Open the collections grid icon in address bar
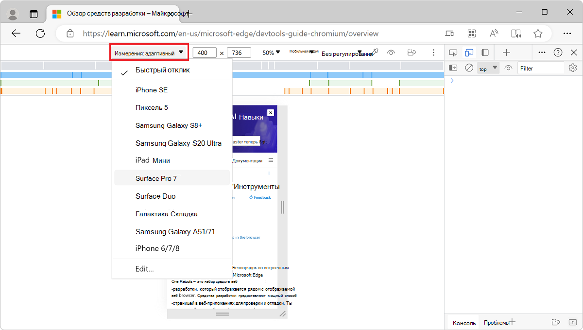The width and height of the screenshot is (583, 330). pos(471,34)
